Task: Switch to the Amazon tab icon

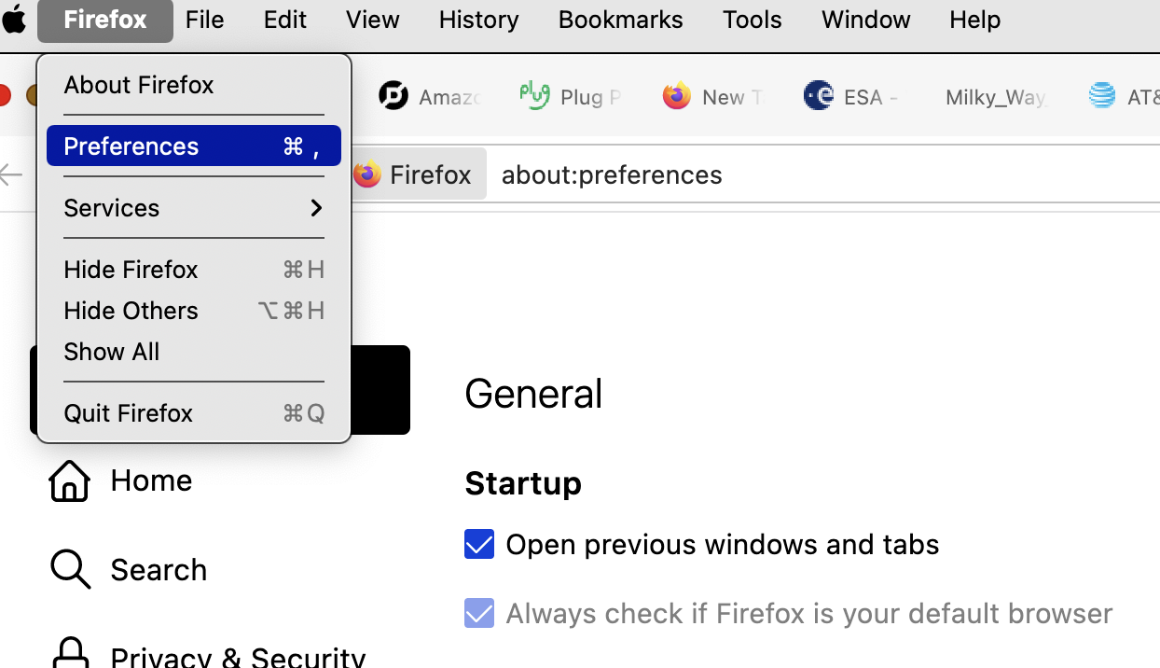Action: coord(394,95)
